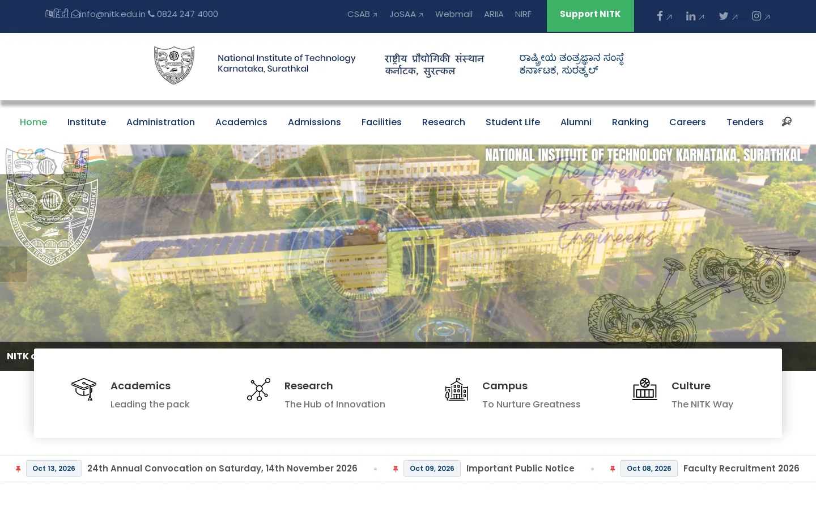Open the Tenders menu
This screenshot has width=816, height=510.
(745, 122)
